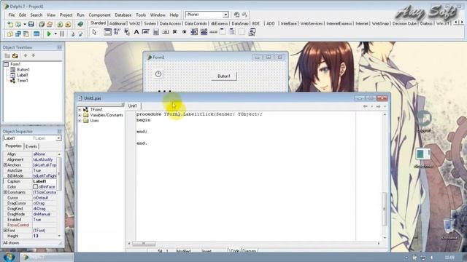This screenshot has height=262, width=467.
Task: Click Remove File from Project icon
Action: tap(68, 24)
